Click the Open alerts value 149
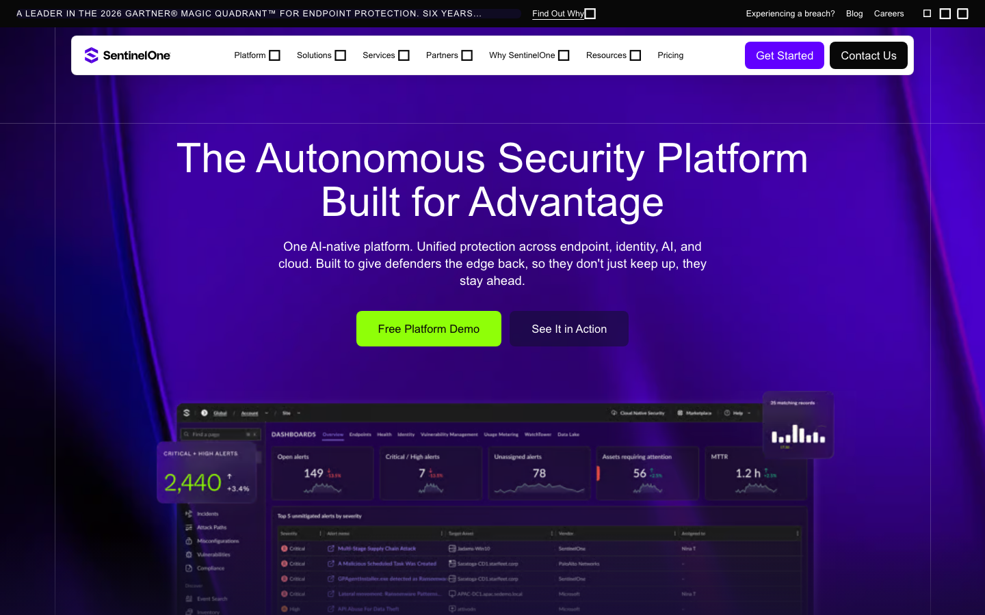Image resolution: width=985 pixels, height=615 pixels. tap(313, 474)
